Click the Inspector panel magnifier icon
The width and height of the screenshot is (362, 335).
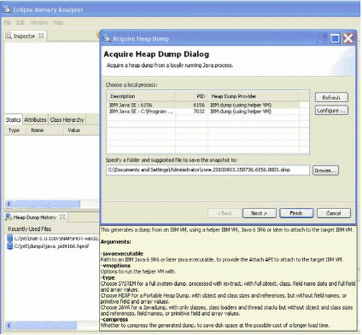[x=8, y=35]
